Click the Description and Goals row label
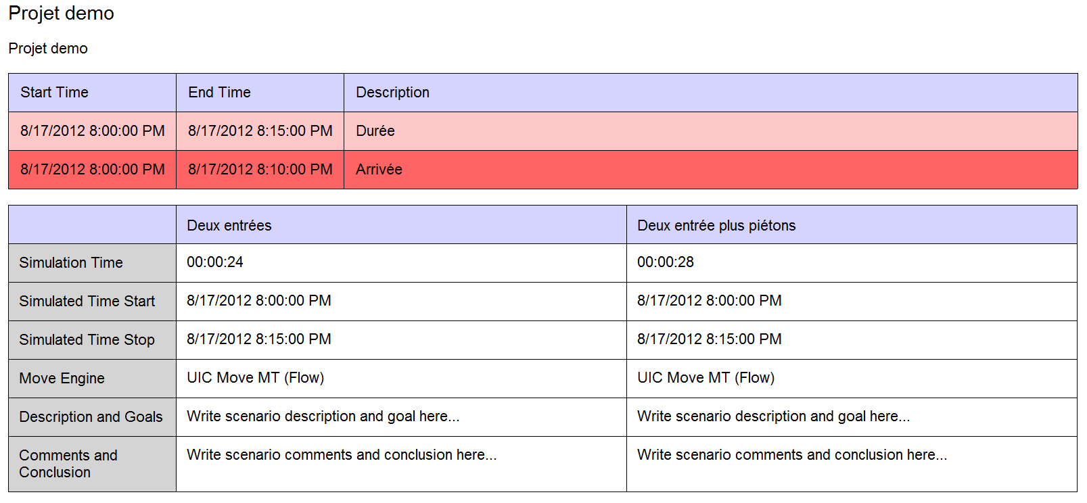This screenshot has height=503, width=1087. pos(91,417)
